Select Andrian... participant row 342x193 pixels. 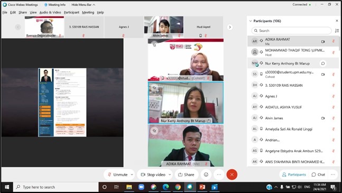click(x=293, y=140)
